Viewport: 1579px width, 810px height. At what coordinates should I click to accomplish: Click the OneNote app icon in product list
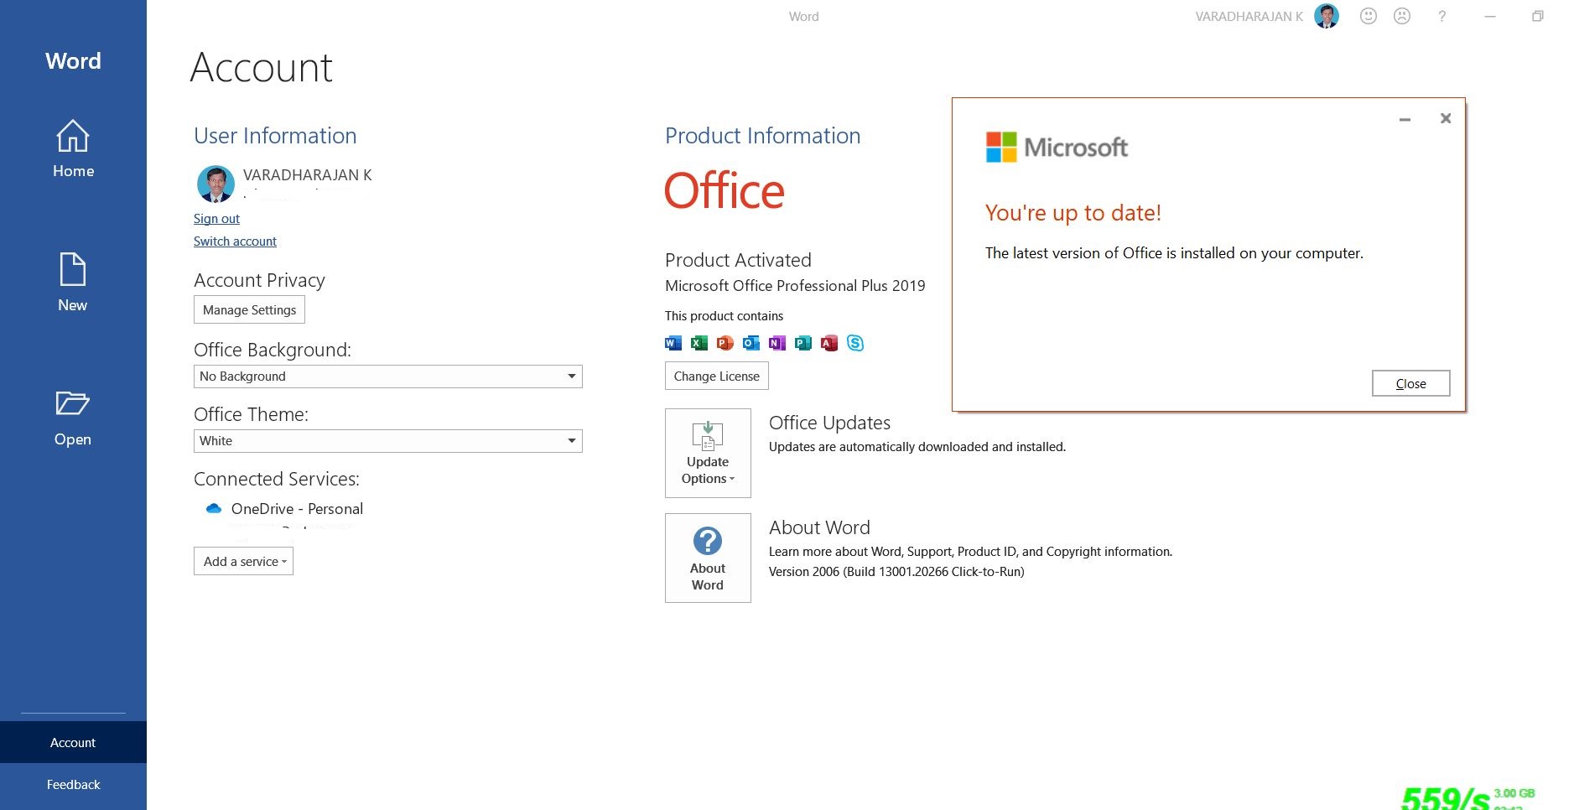777,343
